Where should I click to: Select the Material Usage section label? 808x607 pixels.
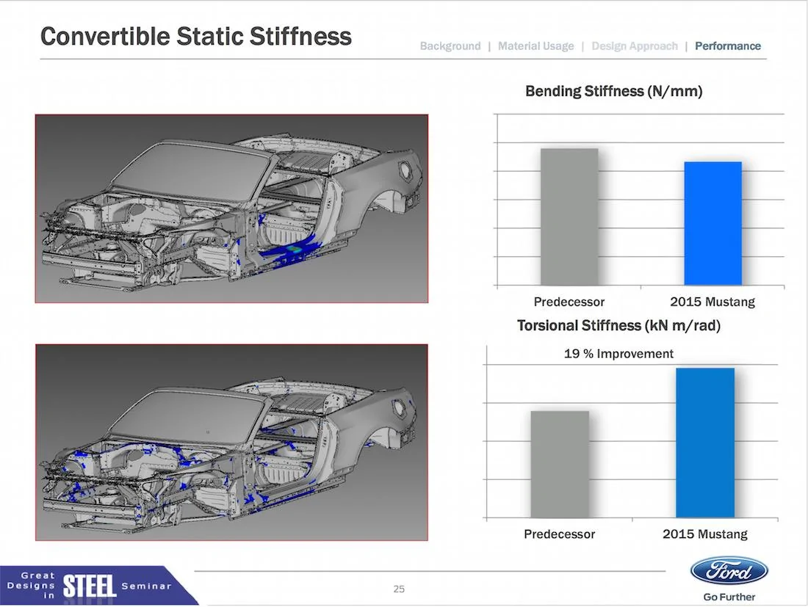coord(535,46)
